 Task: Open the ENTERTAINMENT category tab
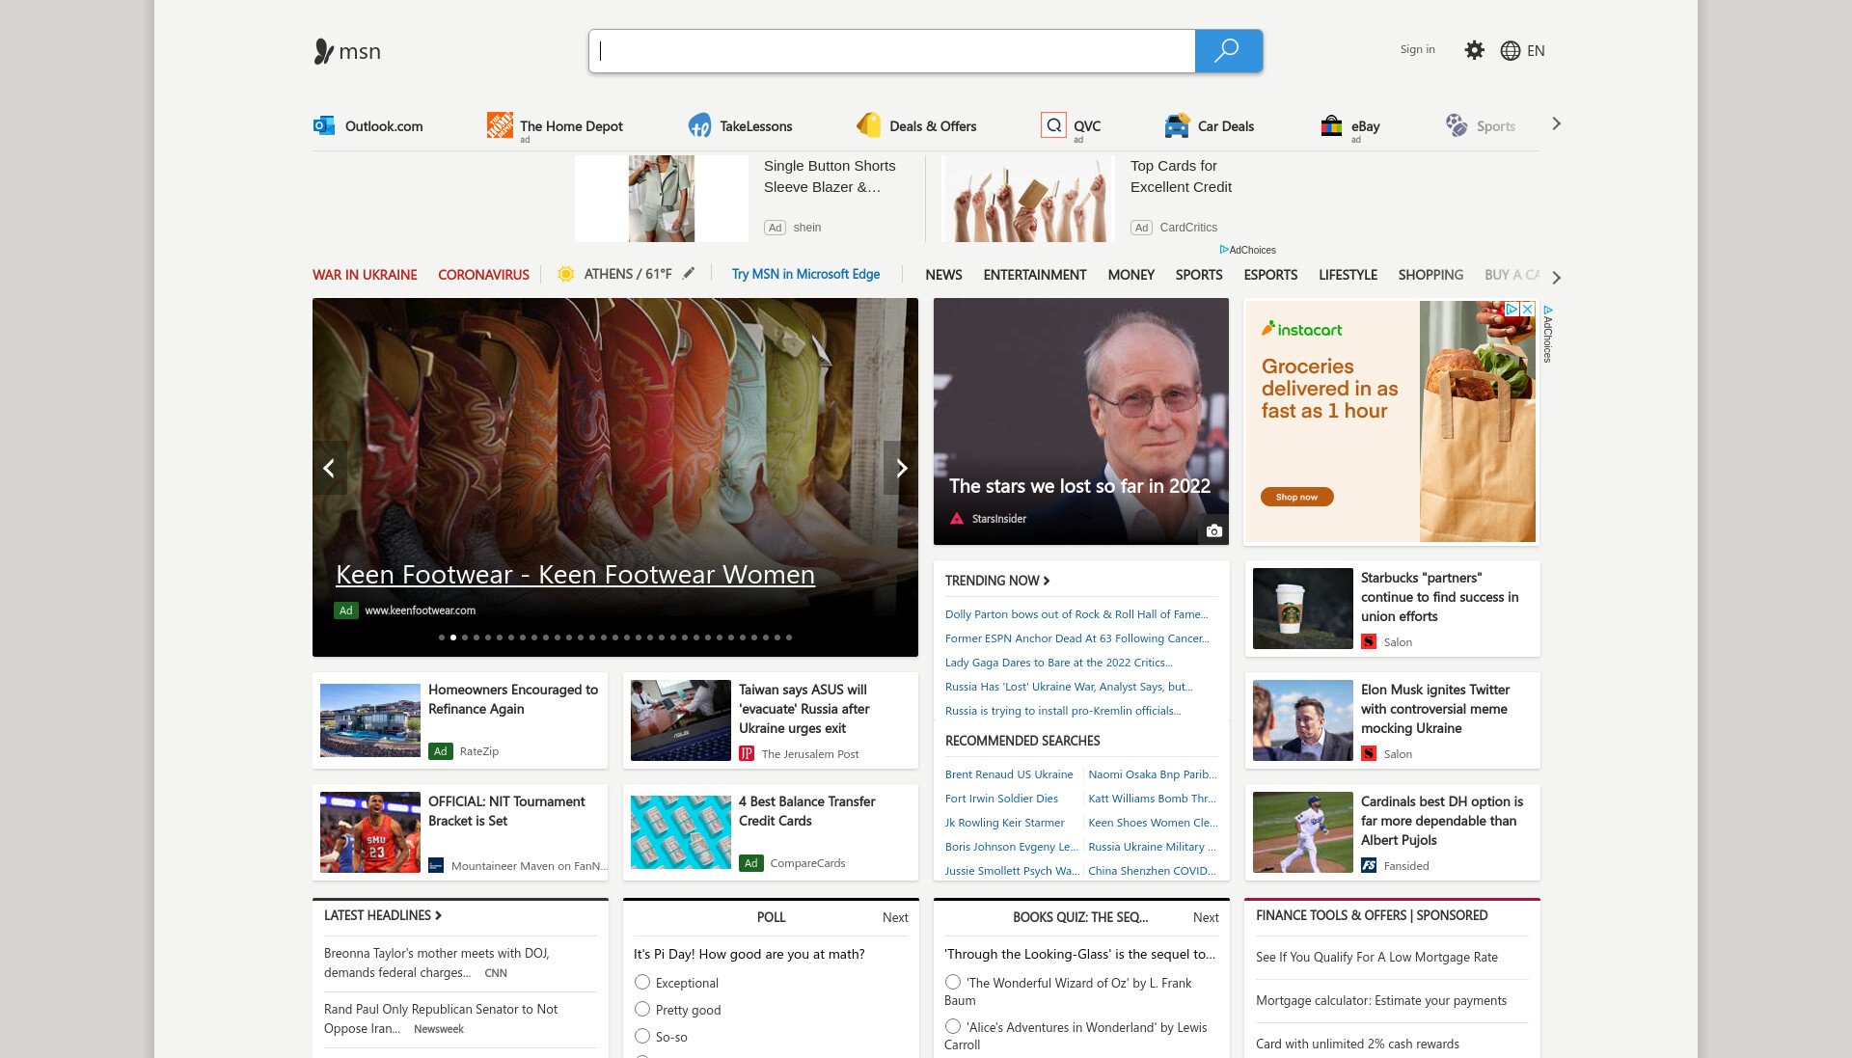point(1035,275)
